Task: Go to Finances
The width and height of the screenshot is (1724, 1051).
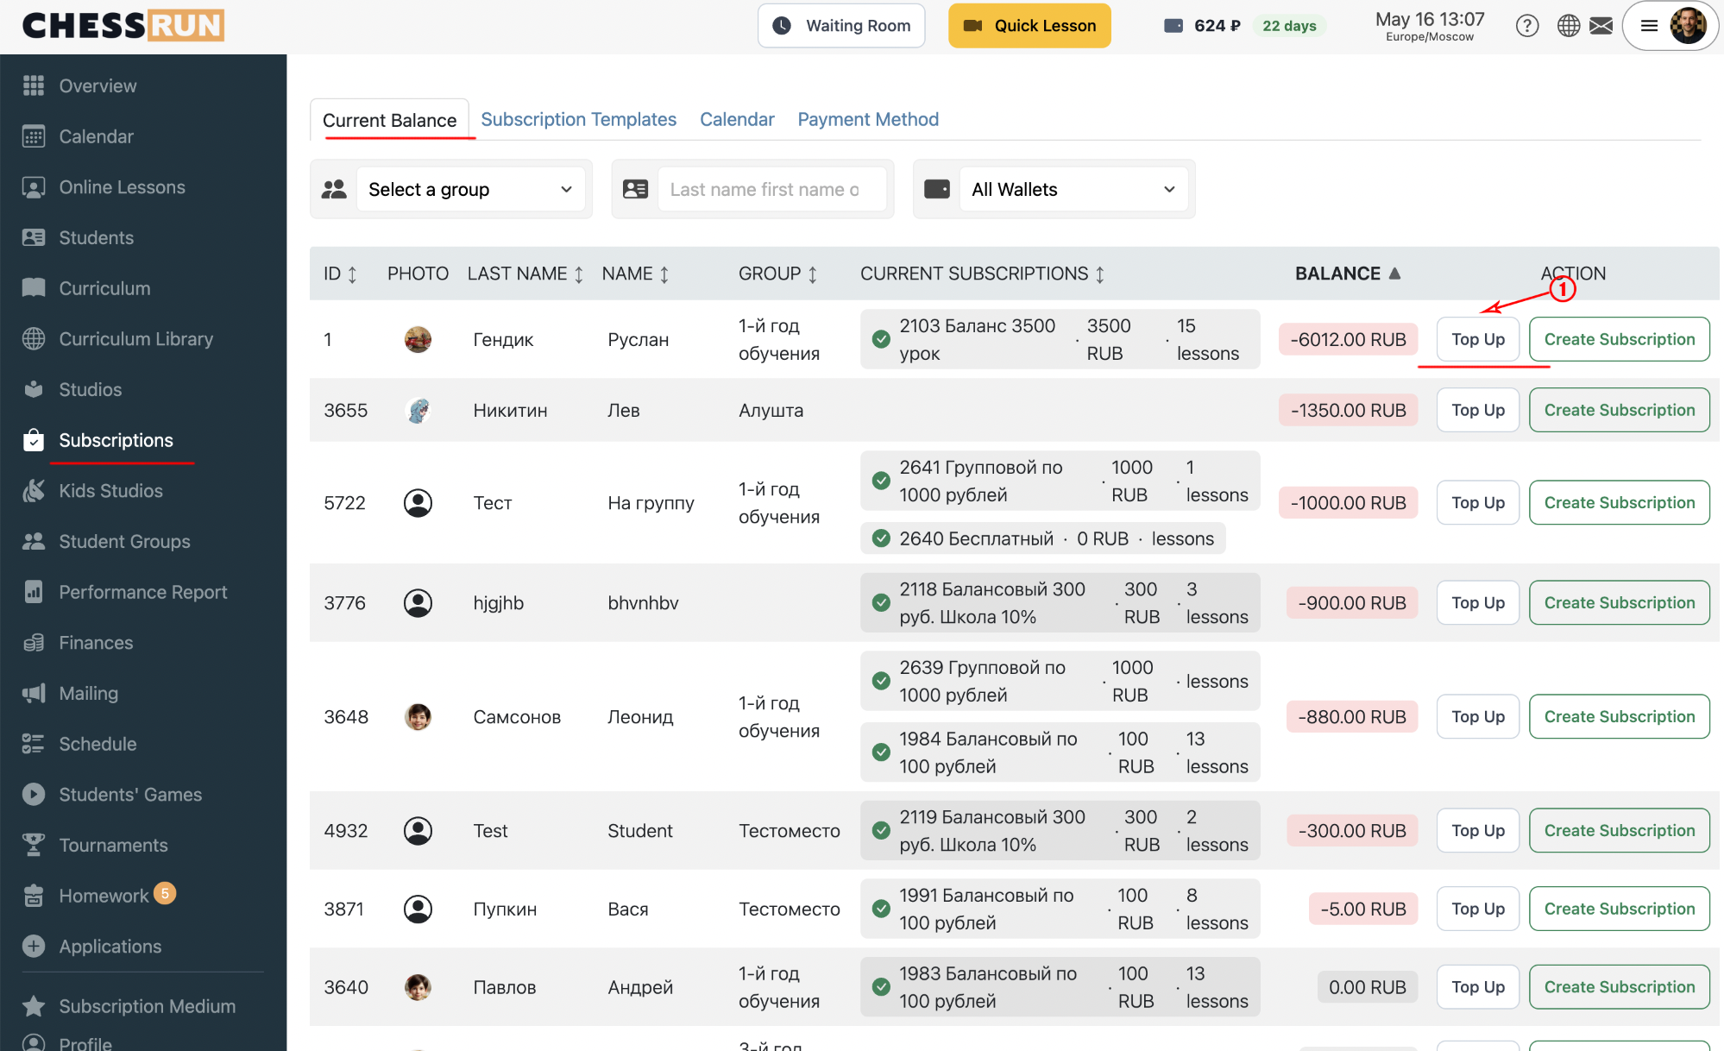Action: click(96, 643)
